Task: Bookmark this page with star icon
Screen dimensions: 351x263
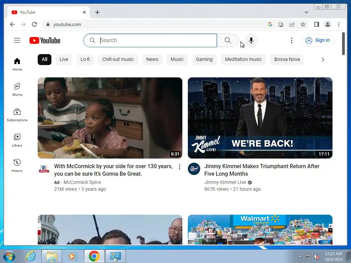Action: [303, 24]
